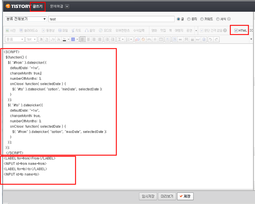The height and width of the screenshot is (204, 255).
Task: Add music with 음악
Action: click(x=90, y=30)
